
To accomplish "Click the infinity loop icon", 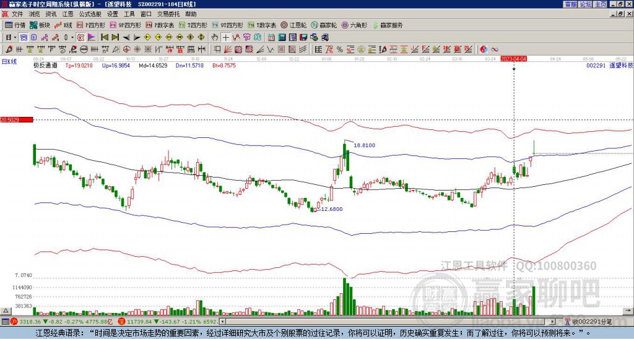I will [495, 49].
